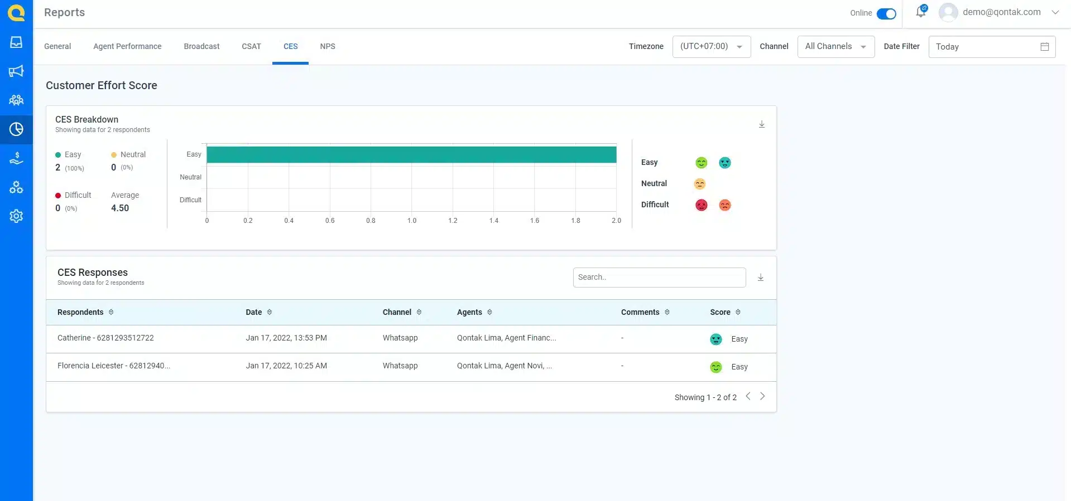Image resolution: width=1071 pixels, height=501 pixels.
Task: Switch to the Agent Performance tab
Action: tap(127, 46)
